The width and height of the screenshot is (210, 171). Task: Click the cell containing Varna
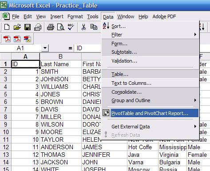click(143, 162)
